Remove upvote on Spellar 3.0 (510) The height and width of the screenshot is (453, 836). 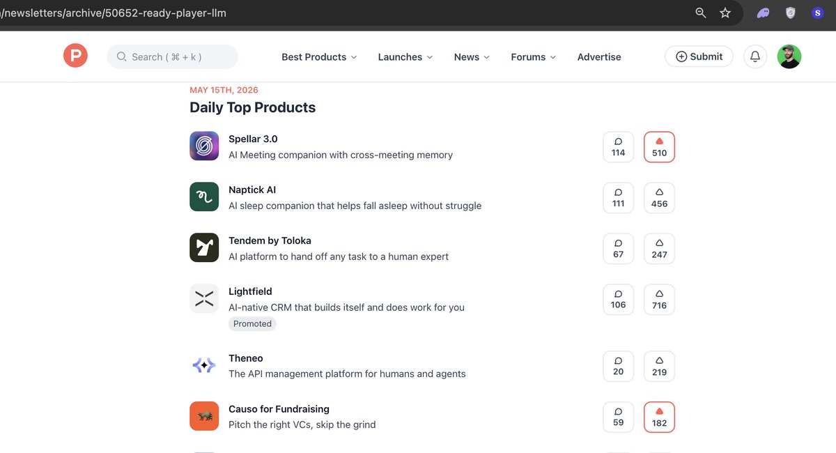[x=660, y=147]
